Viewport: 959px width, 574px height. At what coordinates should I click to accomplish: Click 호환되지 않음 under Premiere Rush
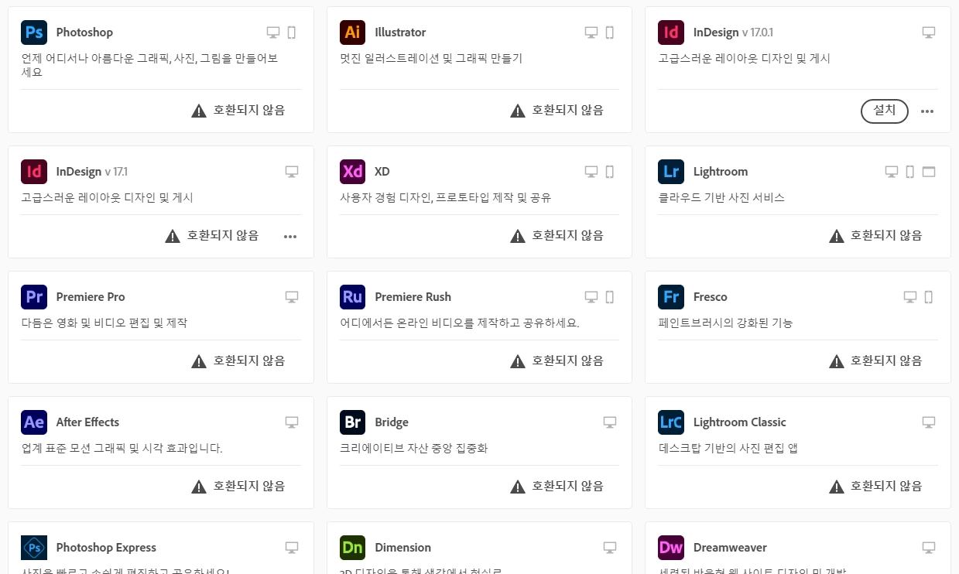567,360
